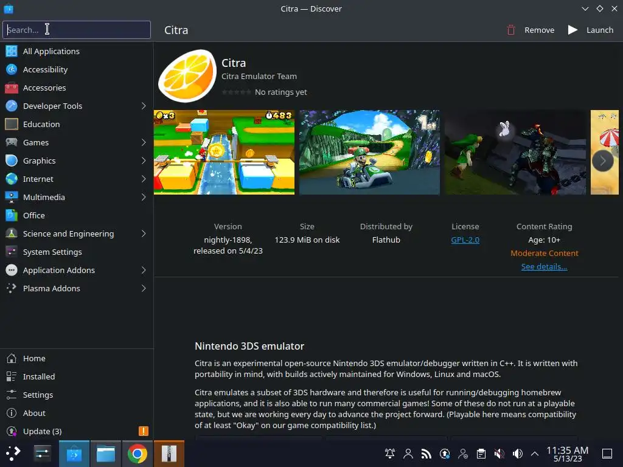The height and width of the screenshot is (467, 623).
Task: Click the system settings taskbar icon
Action: click(x=42, y=454)
